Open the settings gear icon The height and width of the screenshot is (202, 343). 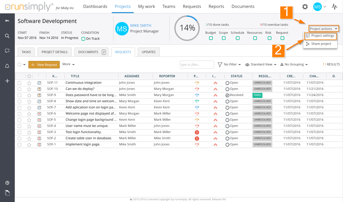coord(305,7)
